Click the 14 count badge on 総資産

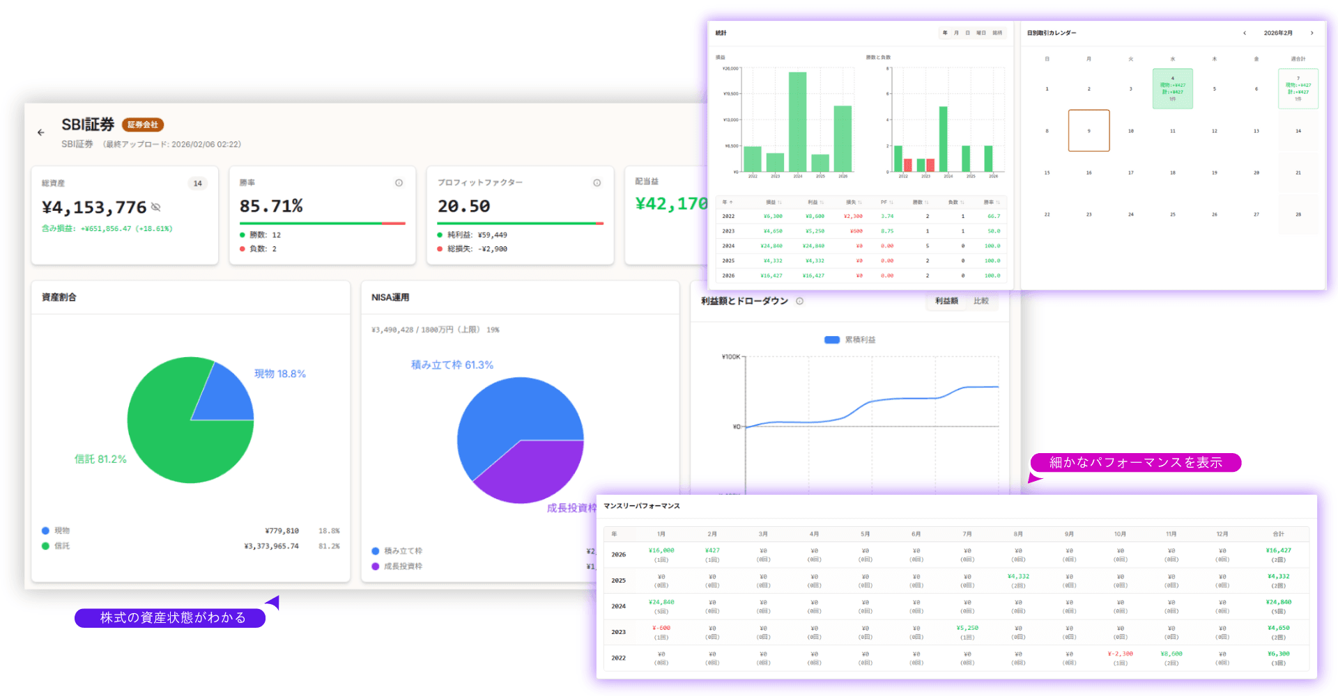(198, 184)
